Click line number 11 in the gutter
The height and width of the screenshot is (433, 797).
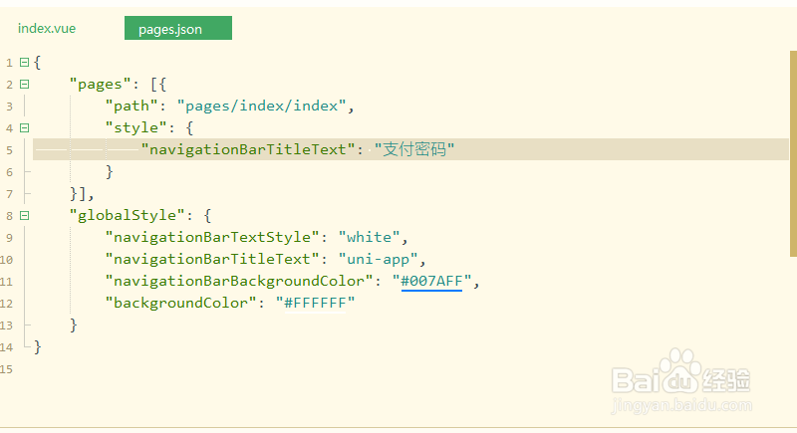[x=7, y=281]
